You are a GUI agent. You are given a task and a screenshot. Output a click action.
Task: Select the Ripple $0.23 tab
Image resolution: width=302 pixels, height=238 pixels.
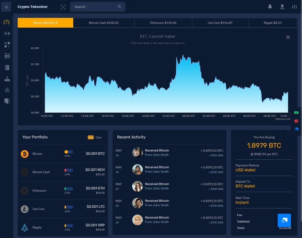click(273, 22)
